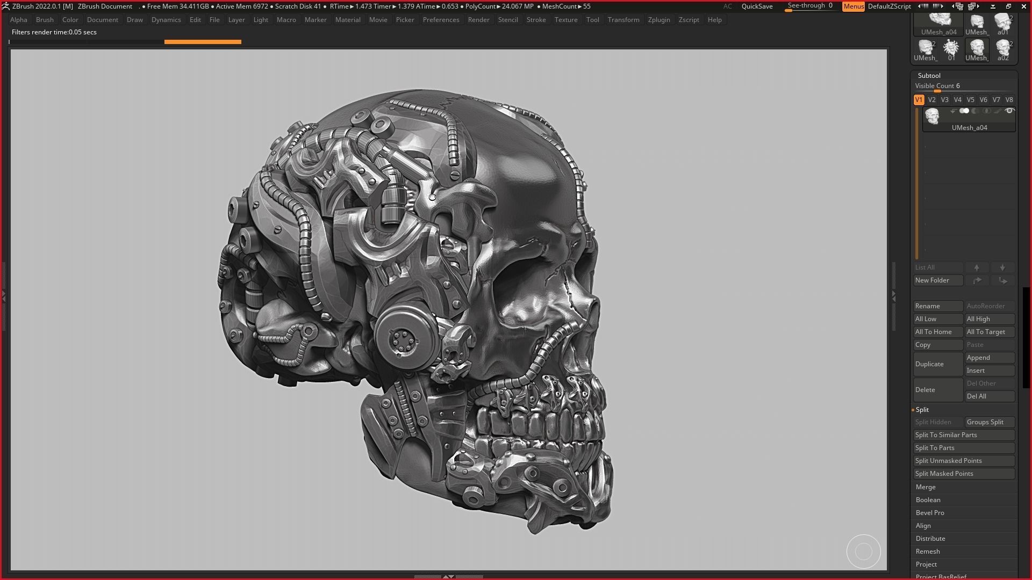Select the a01 skull tool thumbnail

point(1002,25)
